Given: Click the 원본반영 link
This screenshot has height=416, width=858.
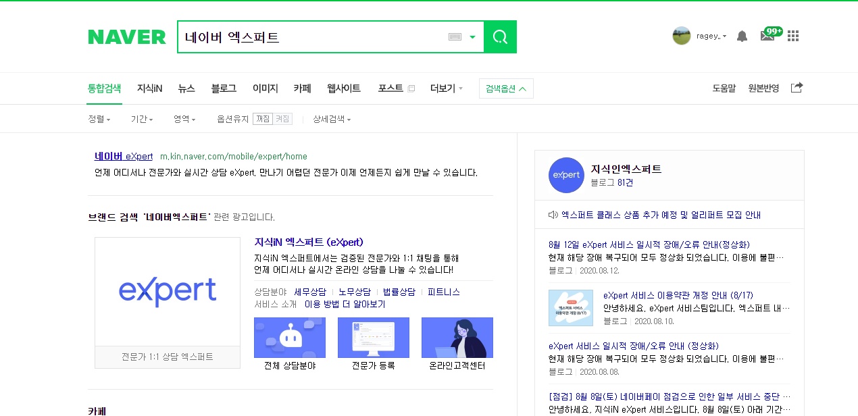Looking at the screenshot, I should pyautogui.click(x=763, y=88).
